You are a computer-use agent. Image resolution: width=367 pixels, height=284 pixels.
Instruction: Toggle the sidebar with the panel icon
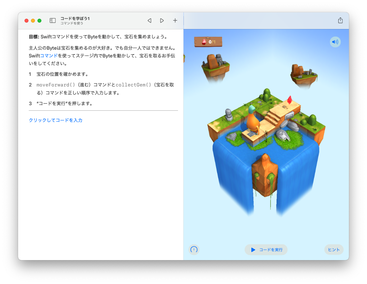click(x=53, y=20)
